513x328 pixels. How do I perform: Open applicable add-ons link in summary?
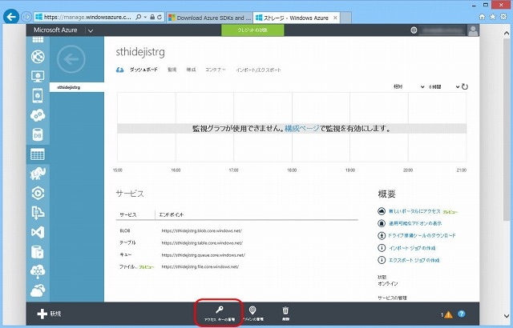[415, 223]
